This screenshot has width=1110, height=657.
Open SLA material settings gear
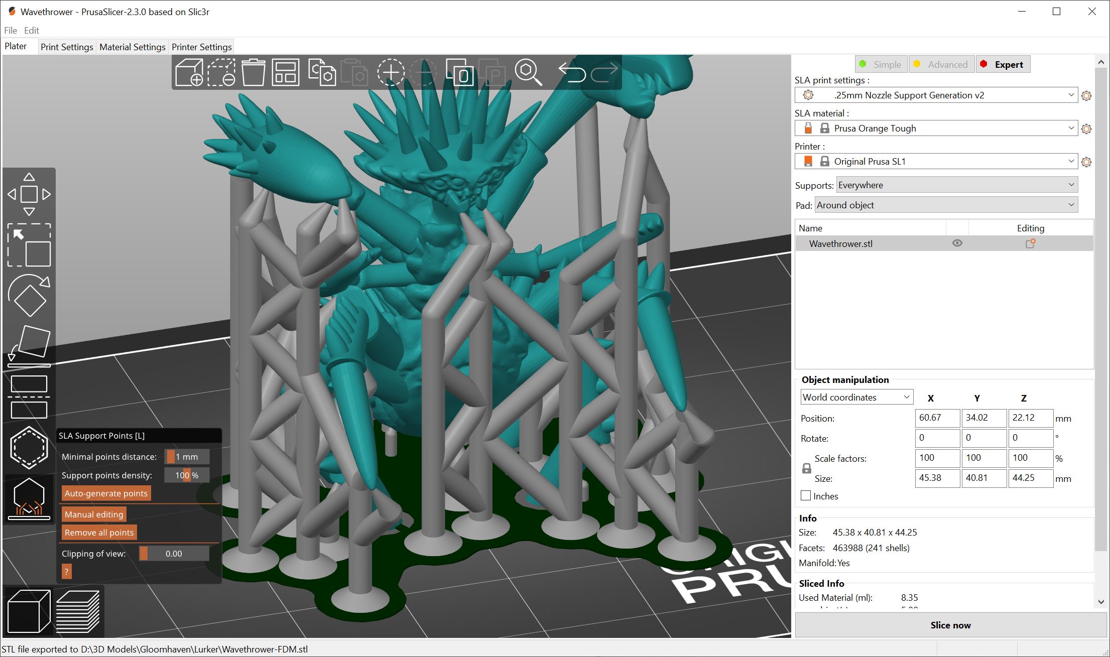1086,128
